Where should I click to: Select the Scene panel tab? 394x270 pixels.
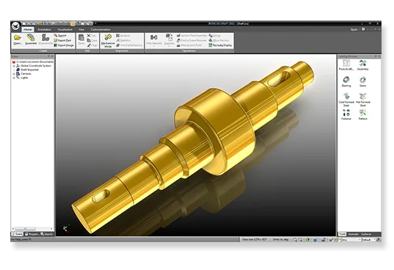coord(18,234)
